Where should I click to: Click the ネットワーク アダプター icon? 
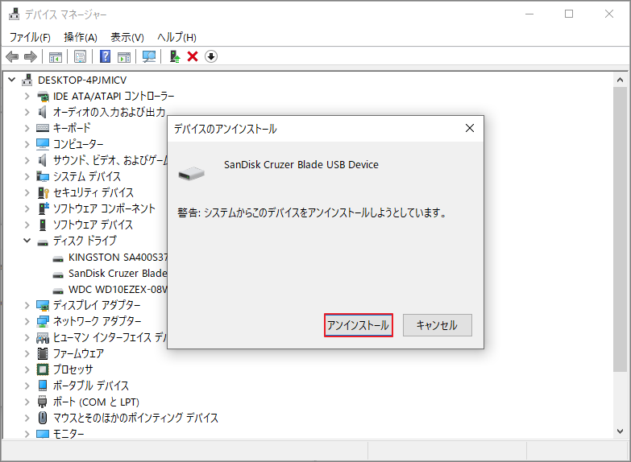[43, 321]
